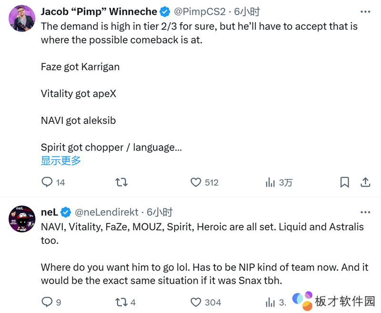
Task: Click verified badge next to neL
Action: (x=66, y=212)
